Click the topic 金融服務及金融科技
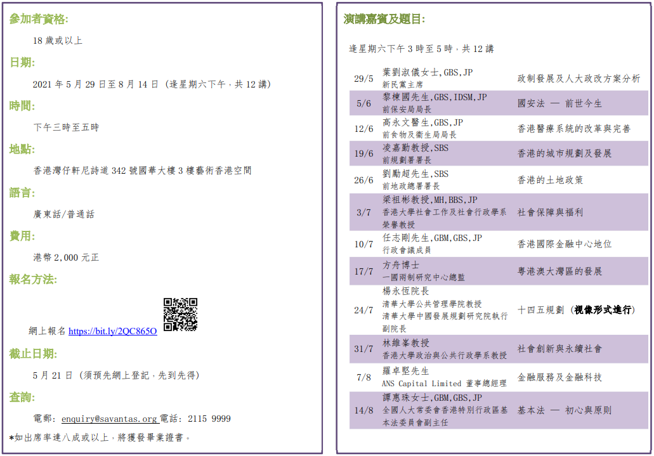 (559, 377)
